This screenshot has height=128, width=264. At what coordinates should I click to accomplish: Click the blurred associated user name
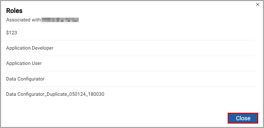pyautogui.click(x=60, y=20)
